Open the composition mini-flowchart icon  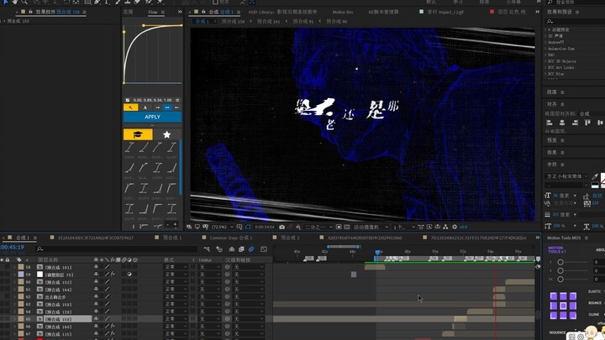[x=207, y=249]
